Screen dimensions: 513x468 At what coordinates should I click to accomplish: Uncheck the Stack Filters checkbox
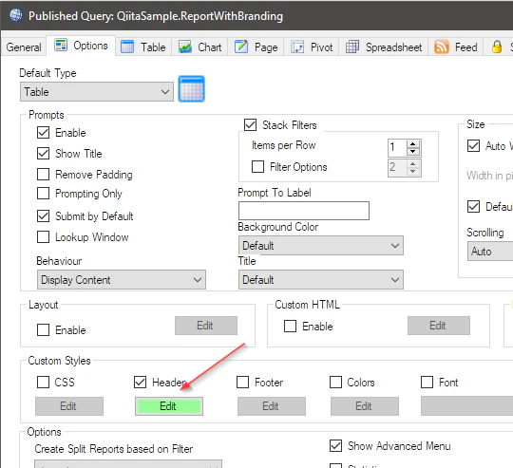pos(250,125)
